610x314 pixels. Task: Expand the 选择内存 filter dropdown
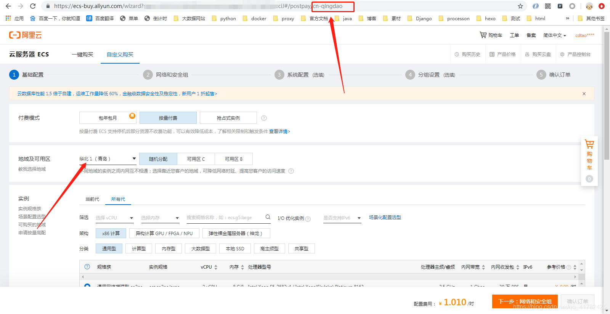[160, 218]
